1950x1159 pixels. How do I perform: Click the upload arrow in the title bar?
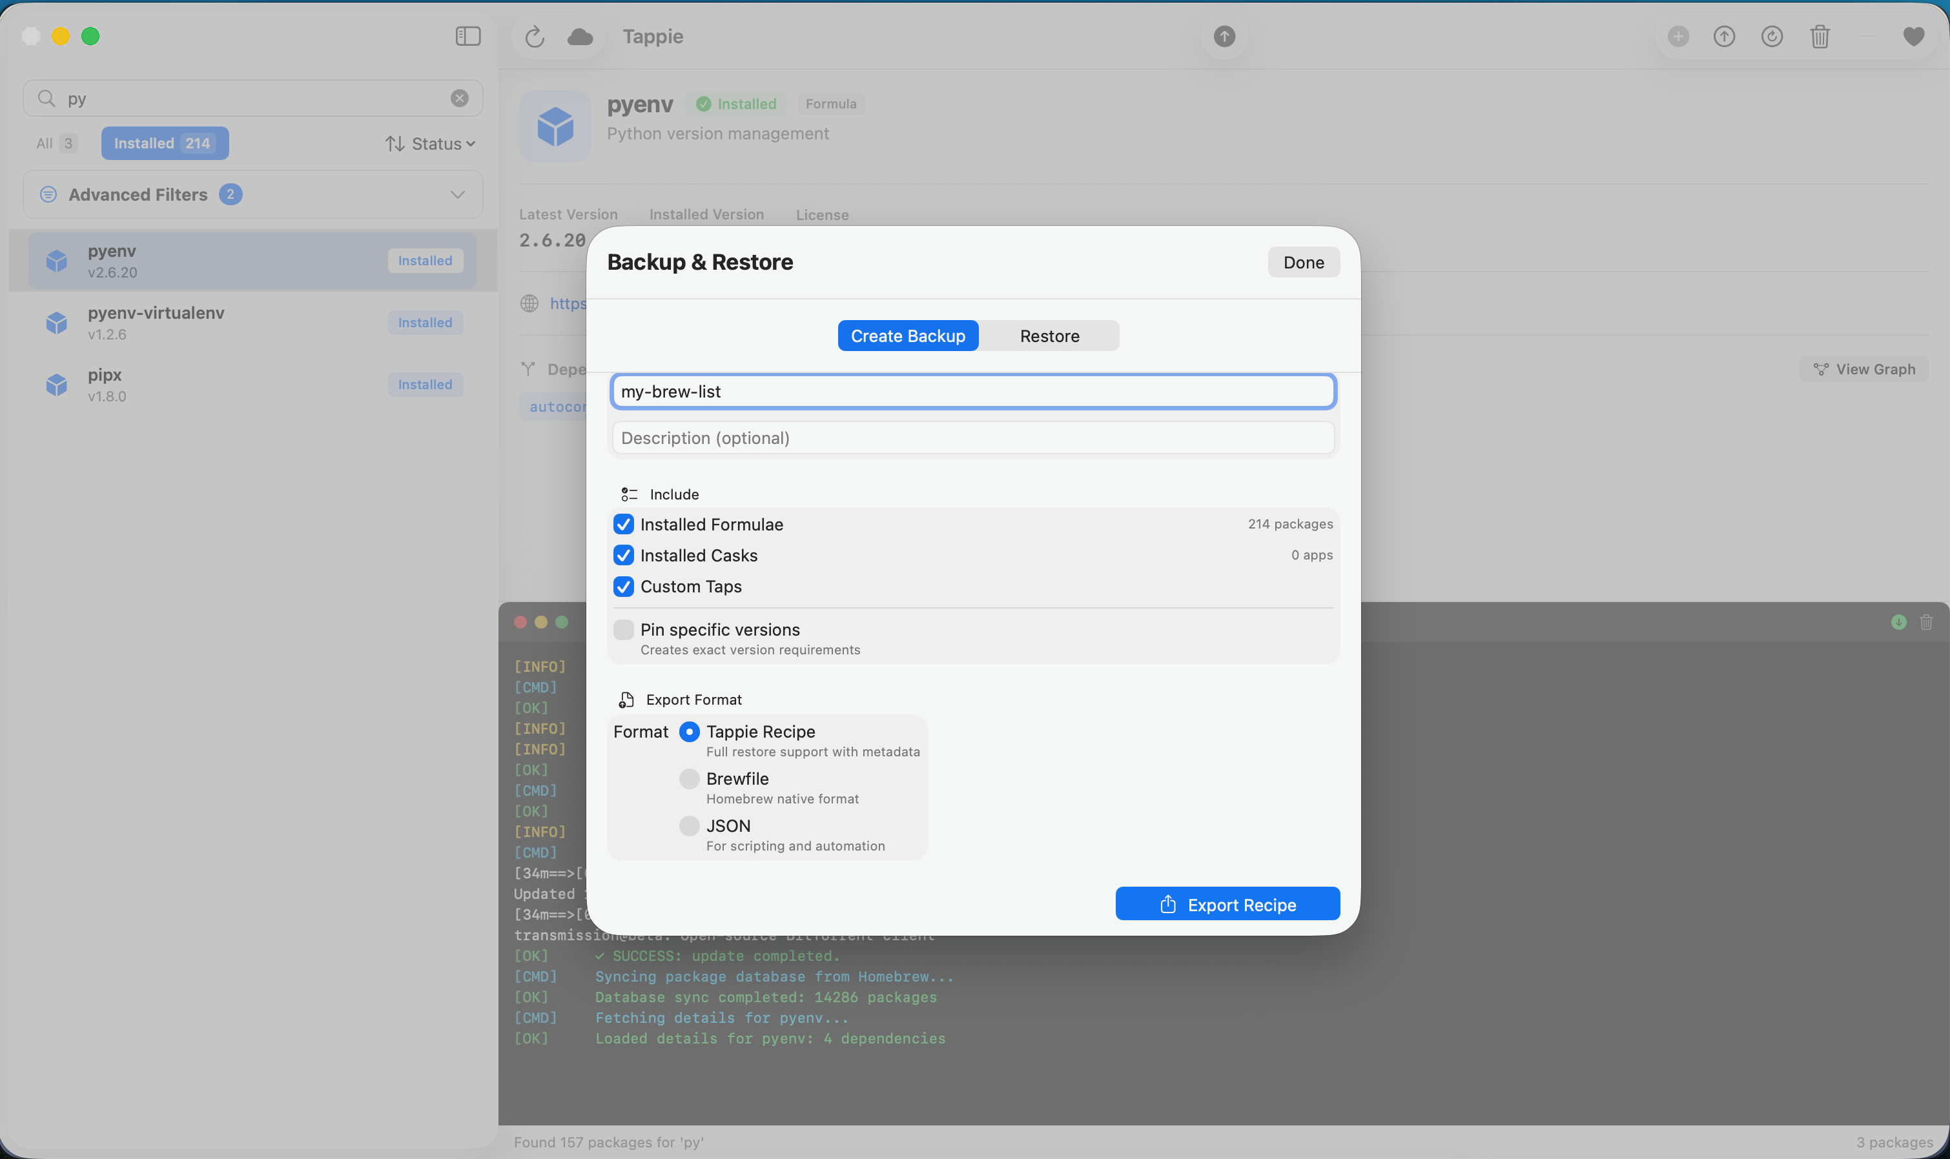pos(1224,37)
